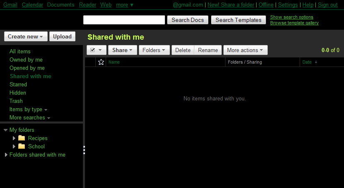Go to Gmail from the top bar
344x188 pixels.
point(10,5)
